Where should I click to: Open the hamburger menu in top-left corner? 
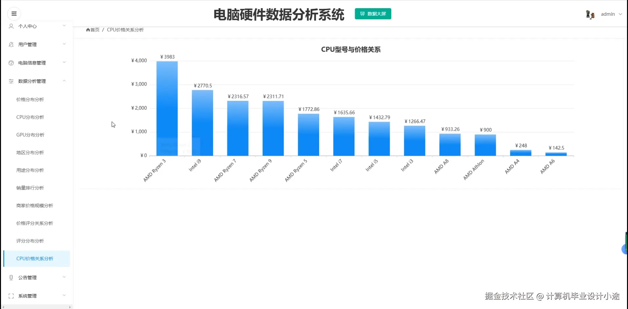tap(14, 13)
